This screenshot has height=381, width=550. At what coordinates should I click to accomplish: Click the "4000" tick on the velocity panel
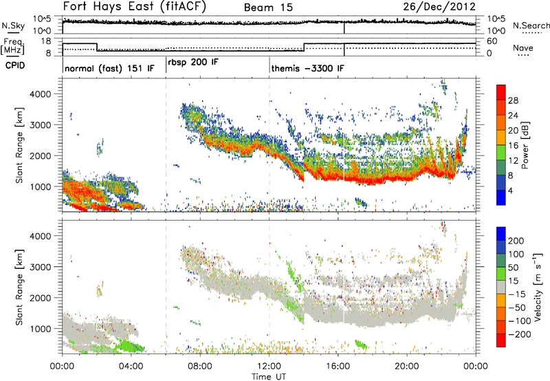(x=40, y=236)
